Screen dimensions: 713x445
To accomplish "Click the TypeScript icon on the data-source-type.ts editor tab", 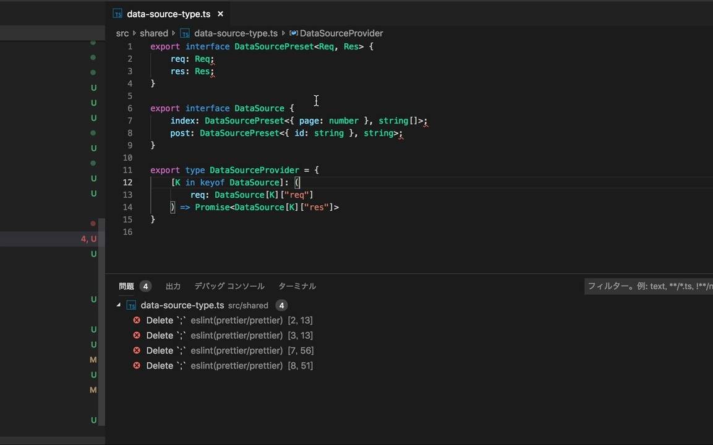I will click(117, 14).
